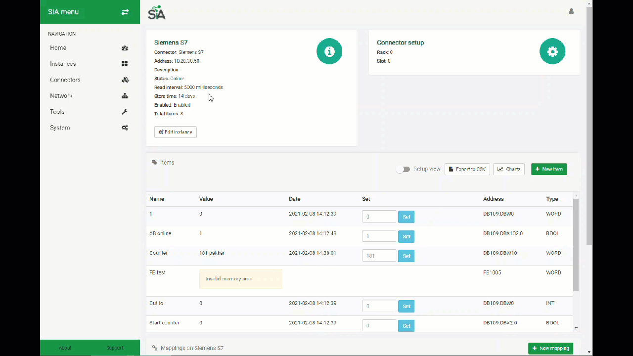
Task: Click the user profile icon top right
Action: pyautogui.click(x=571, y=11)
